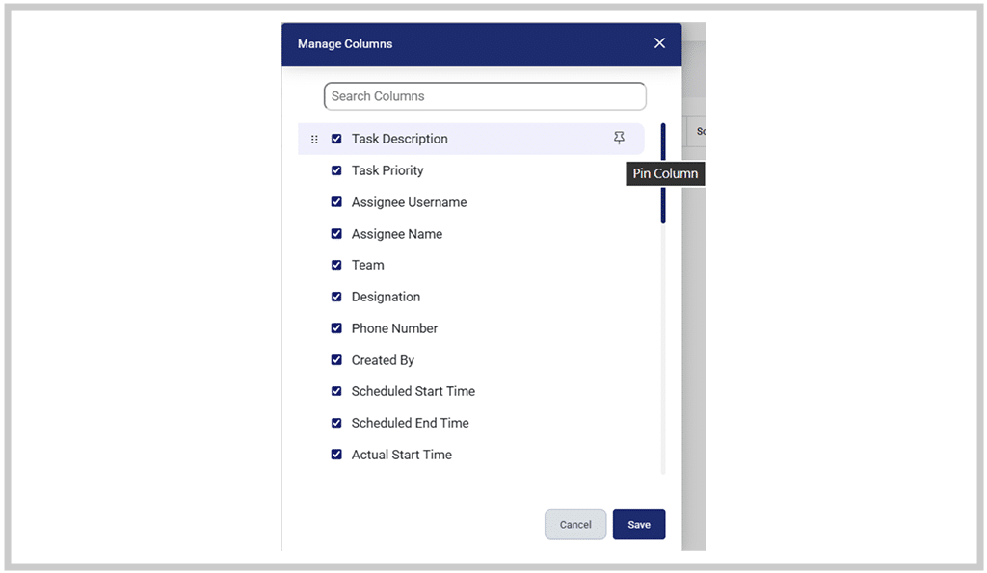The image size is (987, 573).
Task: Uncheck the Team column checkbox
Action: click(x=336, y=265)
